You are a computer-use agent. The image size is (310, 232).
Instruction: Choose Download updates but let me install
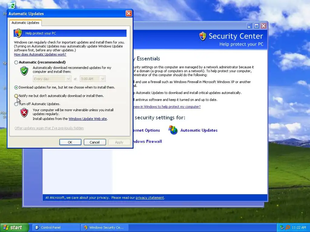(16, 87)
